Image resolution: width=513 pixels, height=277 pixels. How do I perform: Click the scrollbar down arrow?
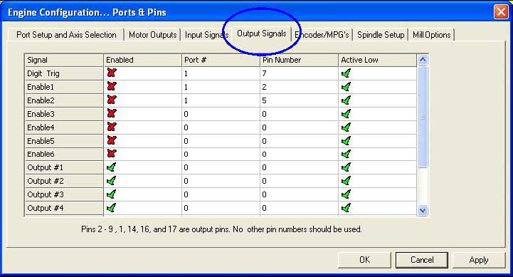pos(423,210)
